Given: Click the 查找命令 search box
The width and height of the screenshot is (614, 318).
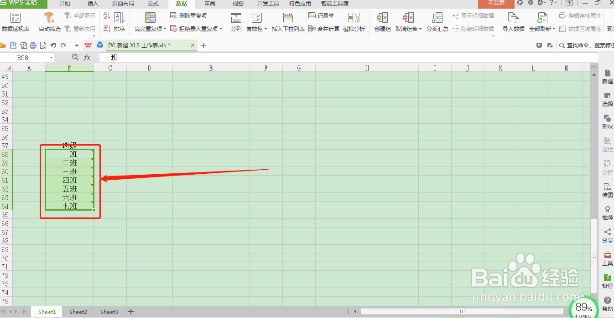Looking at the screenshot, I should [x=587, y=45].
